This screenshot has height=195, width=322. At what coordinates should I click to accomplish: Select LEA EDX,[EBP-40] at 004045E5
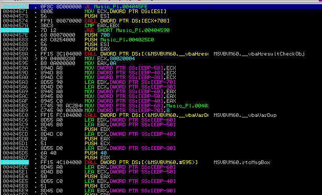coord(130,181)
